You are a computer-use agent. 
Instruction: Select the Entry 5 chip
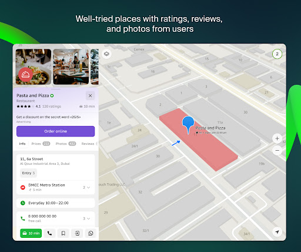click(28, 173)
